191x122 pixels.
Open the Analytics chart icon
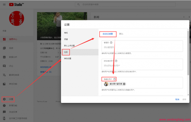pos(4,57)
